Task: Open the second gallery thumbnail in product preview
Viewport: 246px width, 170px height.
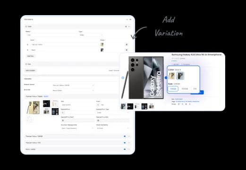Action: [130, 106]
